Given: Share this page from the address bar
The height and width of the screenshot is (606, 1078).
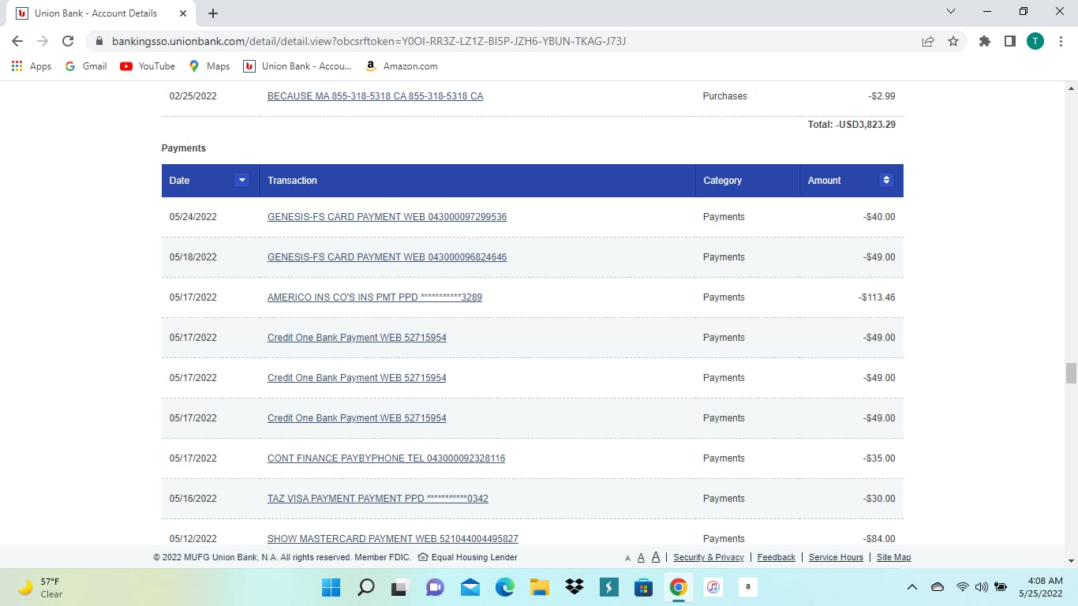Looking at the screenshot, I should click(928, 41).
